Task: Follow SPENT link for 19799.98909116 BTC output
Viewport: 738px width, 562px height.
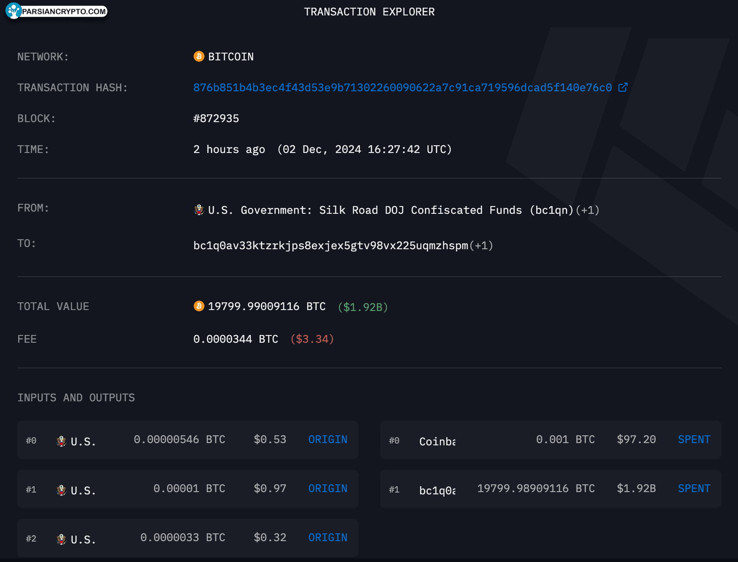Action: coord(694,488)
